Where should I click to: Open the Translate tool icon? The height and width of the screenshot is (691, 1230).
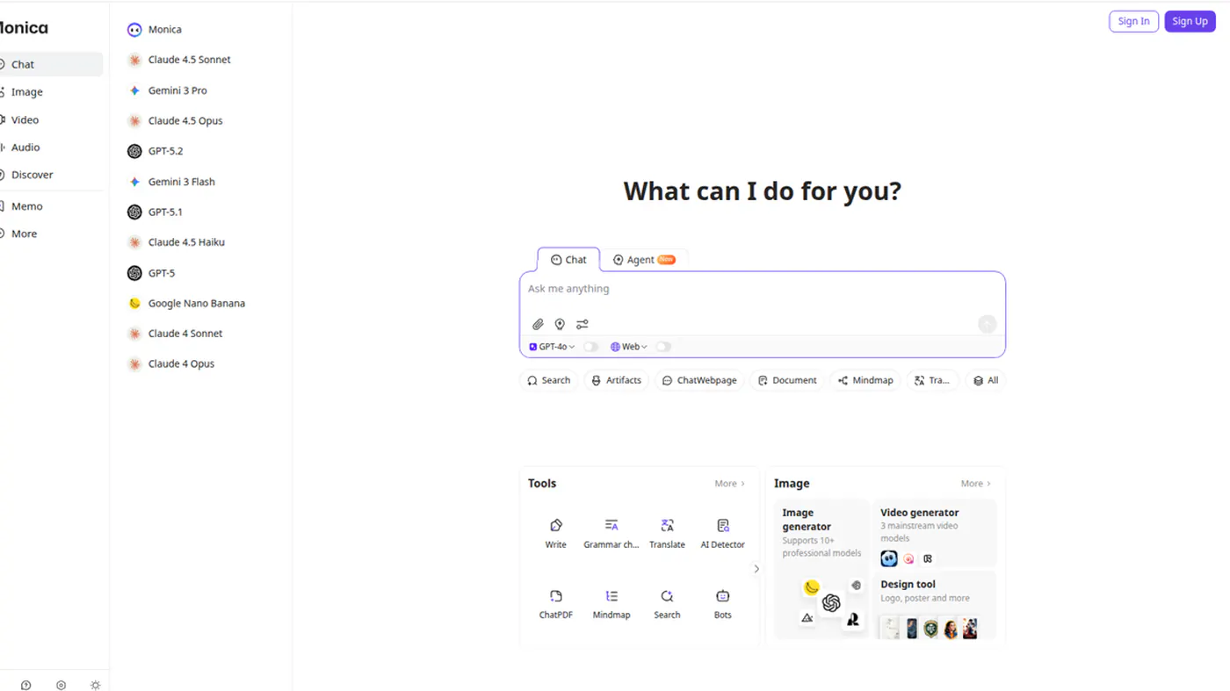(667, 525)
